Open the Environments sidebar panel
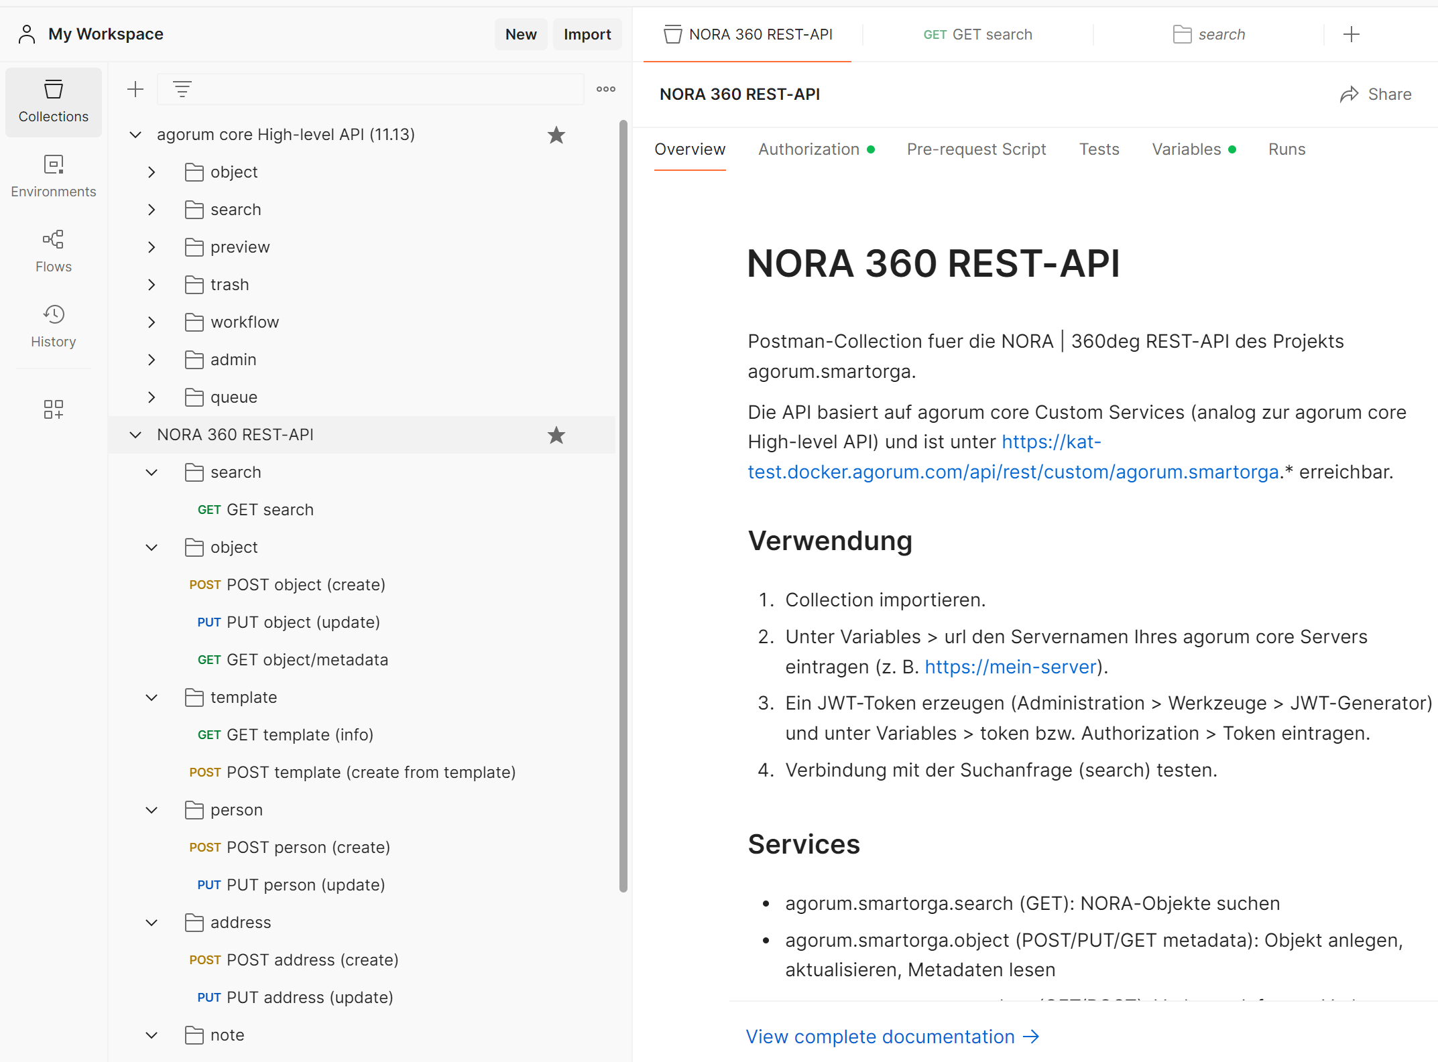The image size is (1438, 1062). coord(53,177)
